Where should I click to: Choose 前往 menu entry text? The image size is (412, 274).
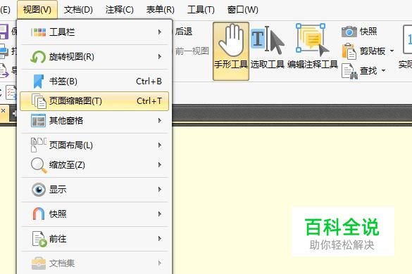click(58, 239)
